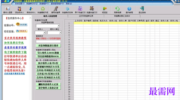Click 导入收件人EXCEL数据 button
Image resolution: width=180 pixels, height=100 pixels.
(x=48, y=53)
